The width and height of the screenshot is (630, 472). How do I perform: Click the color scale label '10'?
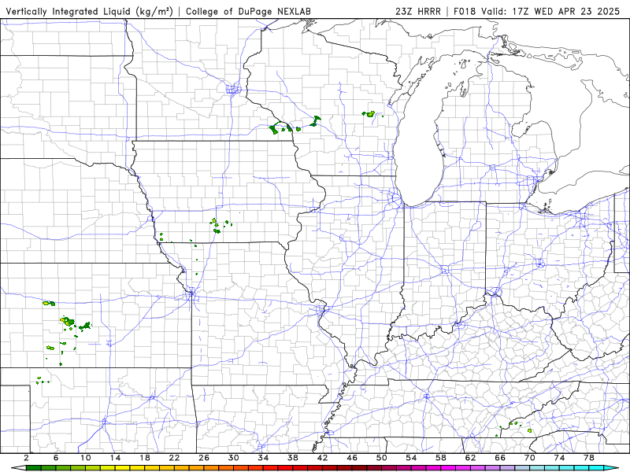[x=86, y=458]
